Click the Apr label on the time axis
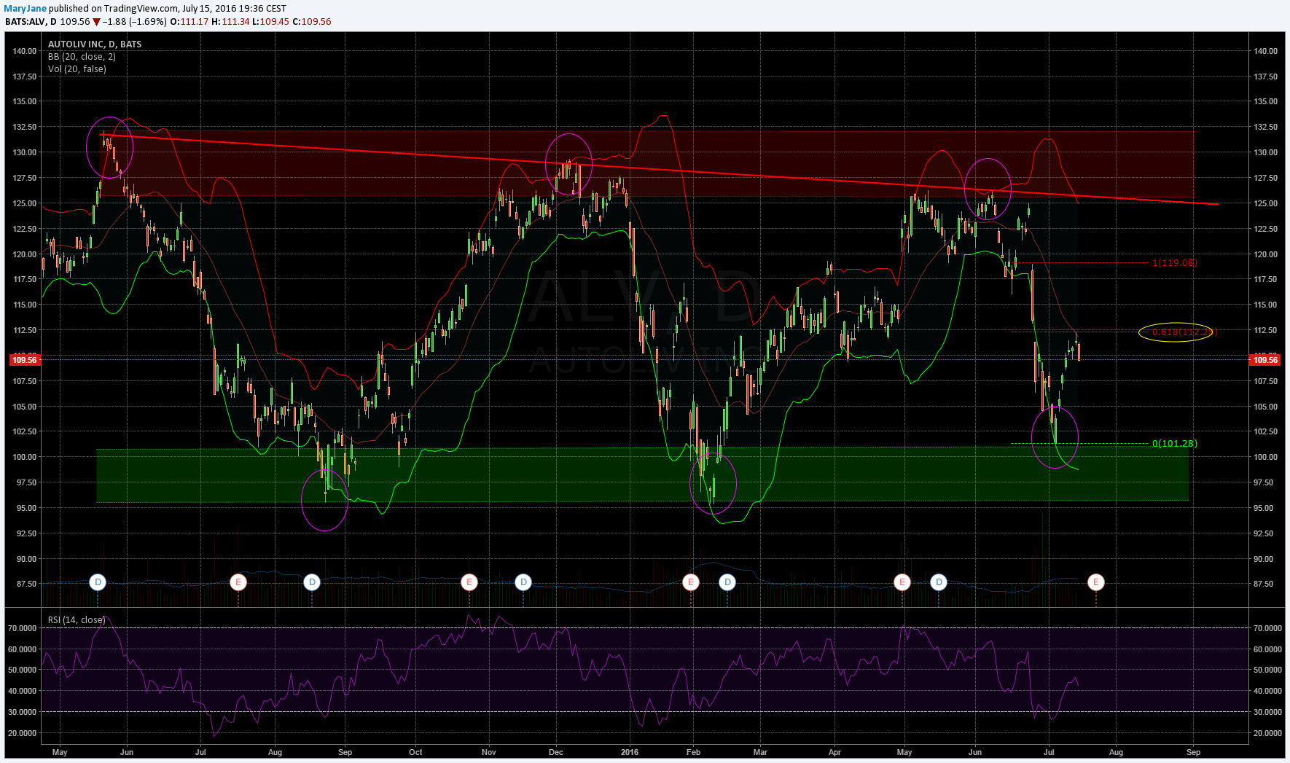 tap(834, 752)
